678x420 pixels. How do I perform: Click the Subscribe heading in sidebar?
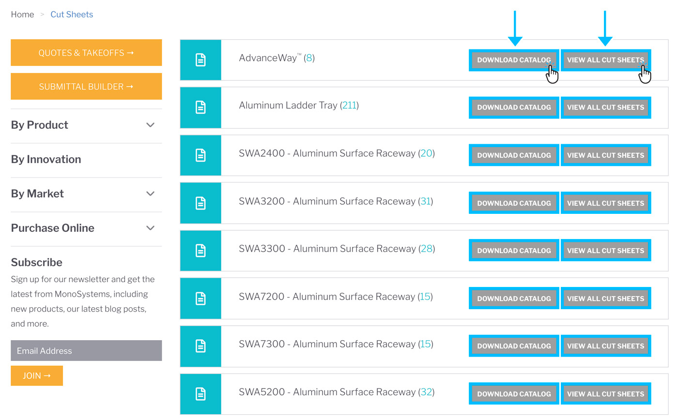pyautogui.click(x=37, y=262)
